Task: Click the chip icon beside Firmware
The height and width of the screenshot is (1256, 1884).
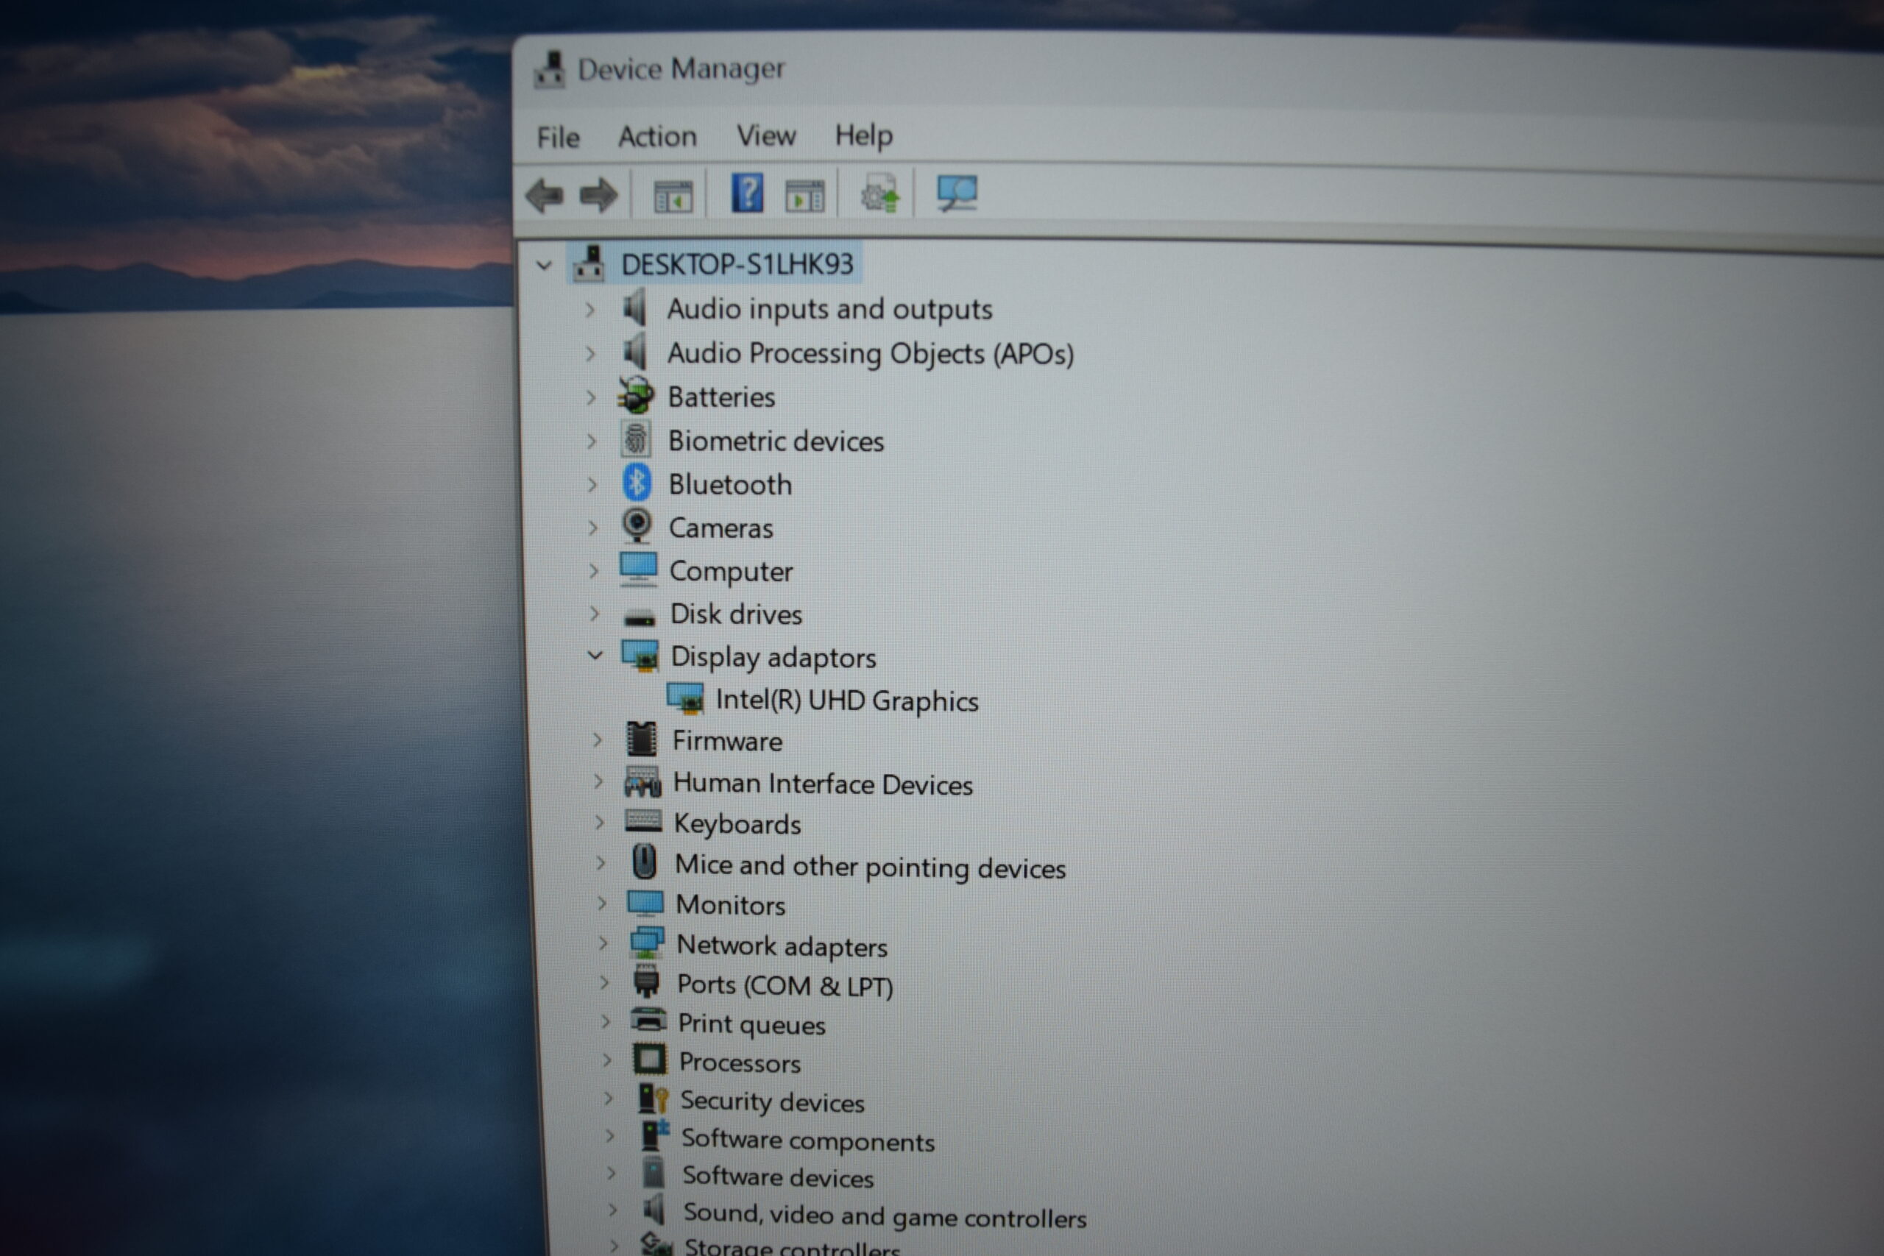Action: (642, 739)
